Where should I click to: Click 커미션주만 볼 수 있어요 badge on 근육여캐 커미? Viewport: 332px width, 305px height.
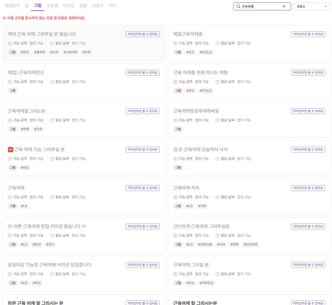coord(308,188)
